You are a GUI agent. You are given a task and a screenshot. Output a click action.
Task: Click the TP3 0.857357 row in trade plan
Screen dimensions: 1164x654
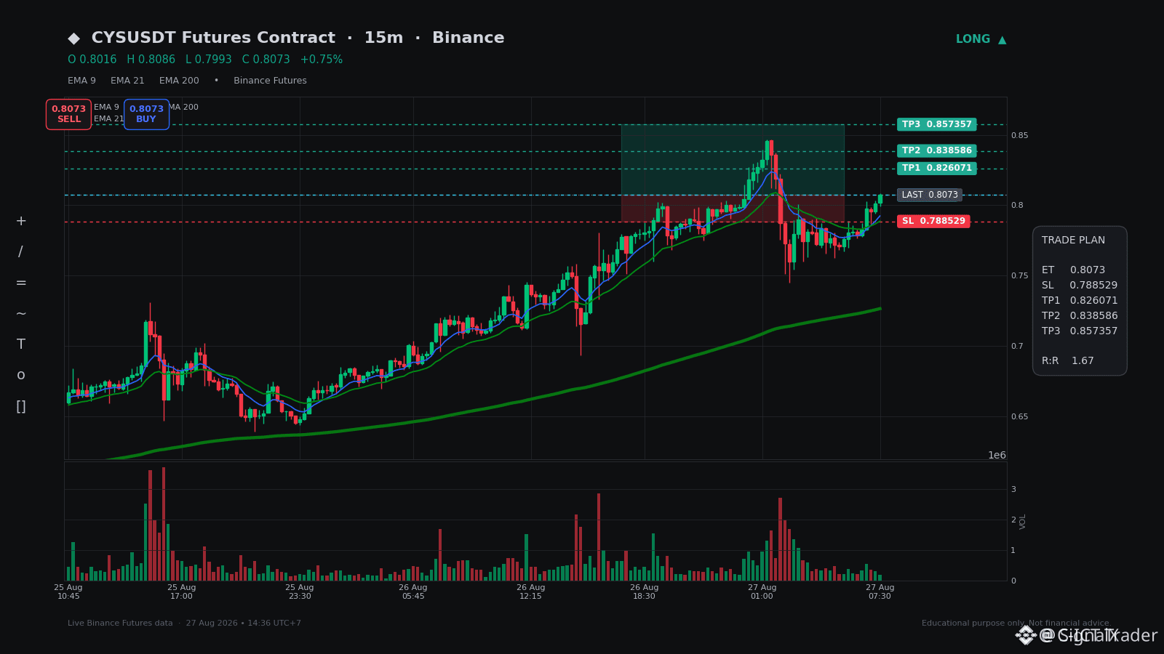(x=1080, y=331)
